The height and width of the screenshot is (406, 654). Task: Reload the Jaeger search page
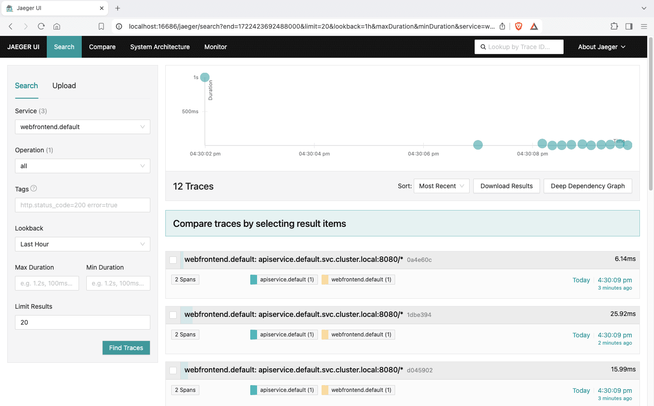tap(41, 26)
